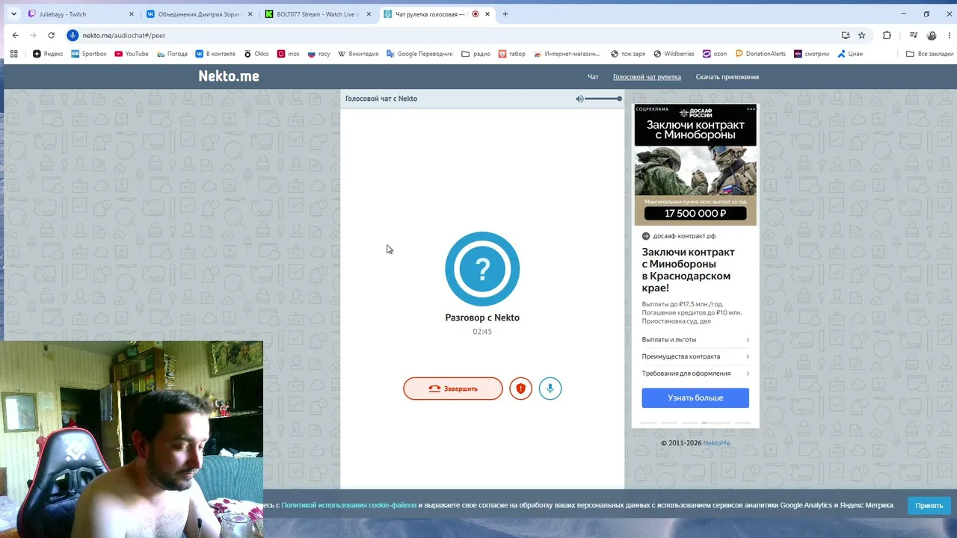Open the apps grid in bookmarks bar

(13, 54)
